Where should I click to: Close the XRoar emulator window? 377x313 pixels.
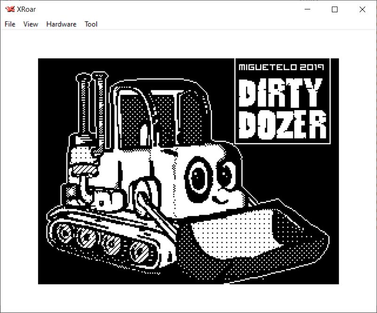pyautogui.click(x=362, y=9)
